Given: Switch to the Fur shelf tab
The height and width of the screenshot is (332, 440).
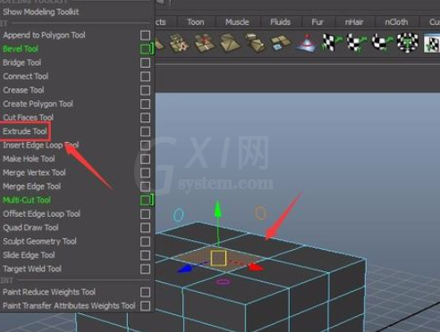Looking at the screenshot, I should [317, 22].
